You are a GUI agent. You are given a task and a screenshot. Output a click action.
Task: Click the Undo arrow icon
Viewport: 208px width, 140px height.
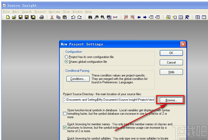click(73, 17)
